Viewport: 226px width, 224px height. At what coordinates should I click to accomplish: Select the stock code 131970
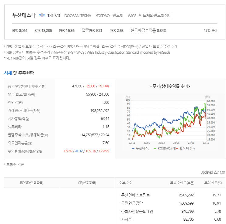click(54, 15)
